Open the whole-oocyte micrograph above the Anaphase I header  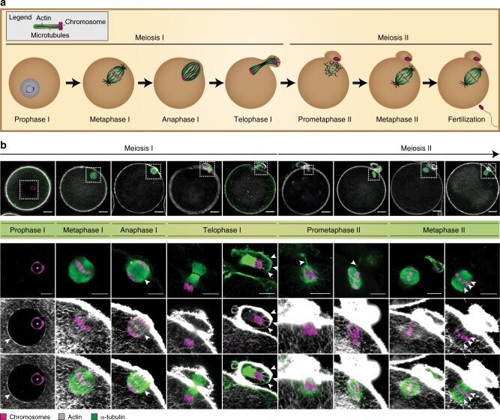point(139,188)
